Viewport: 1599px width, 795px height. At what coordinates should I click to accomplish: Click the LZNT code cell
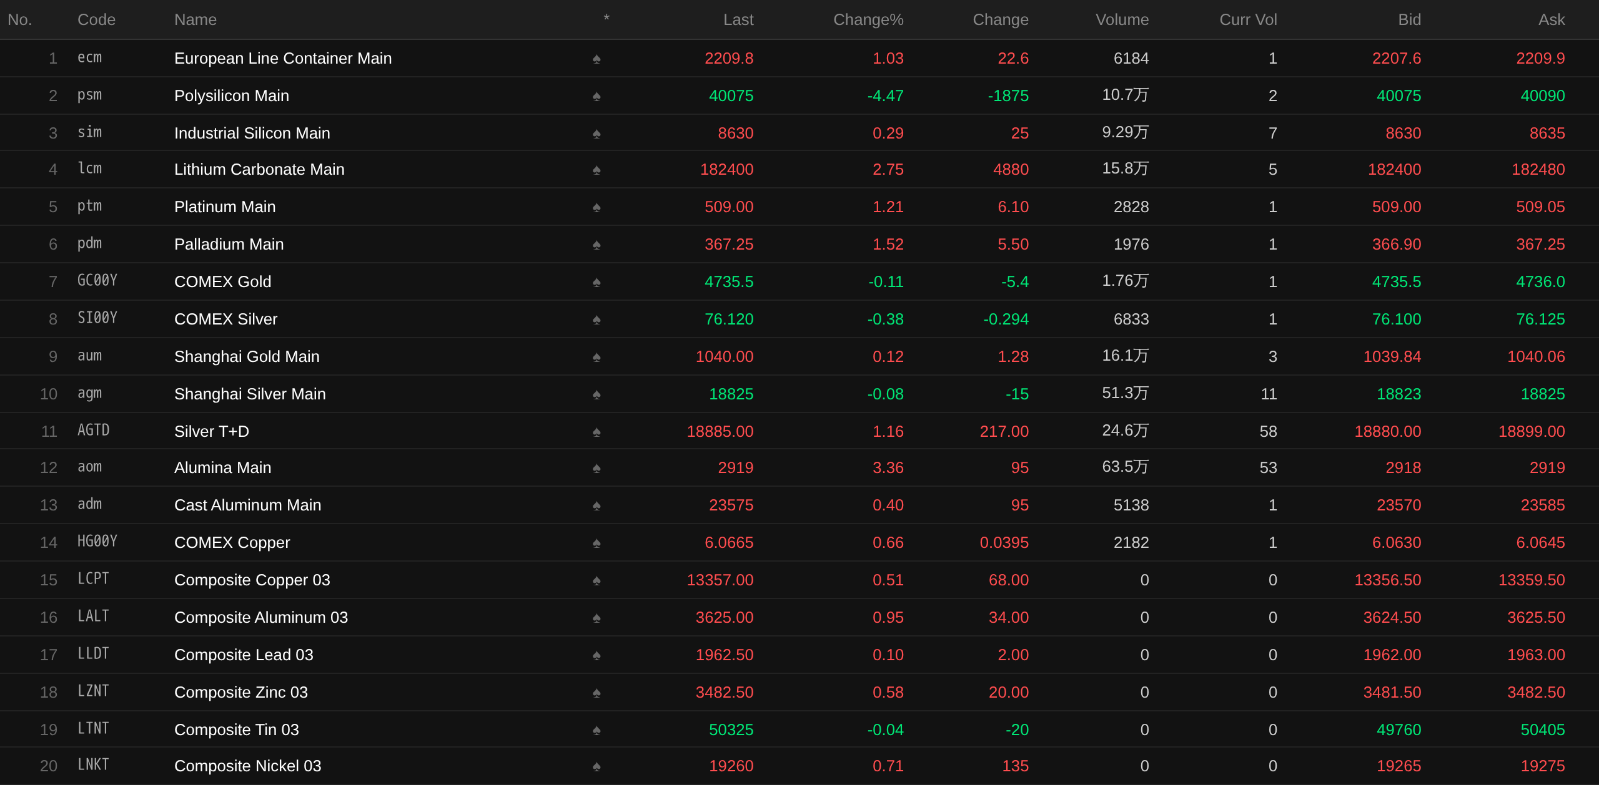(x=93, y=691)
